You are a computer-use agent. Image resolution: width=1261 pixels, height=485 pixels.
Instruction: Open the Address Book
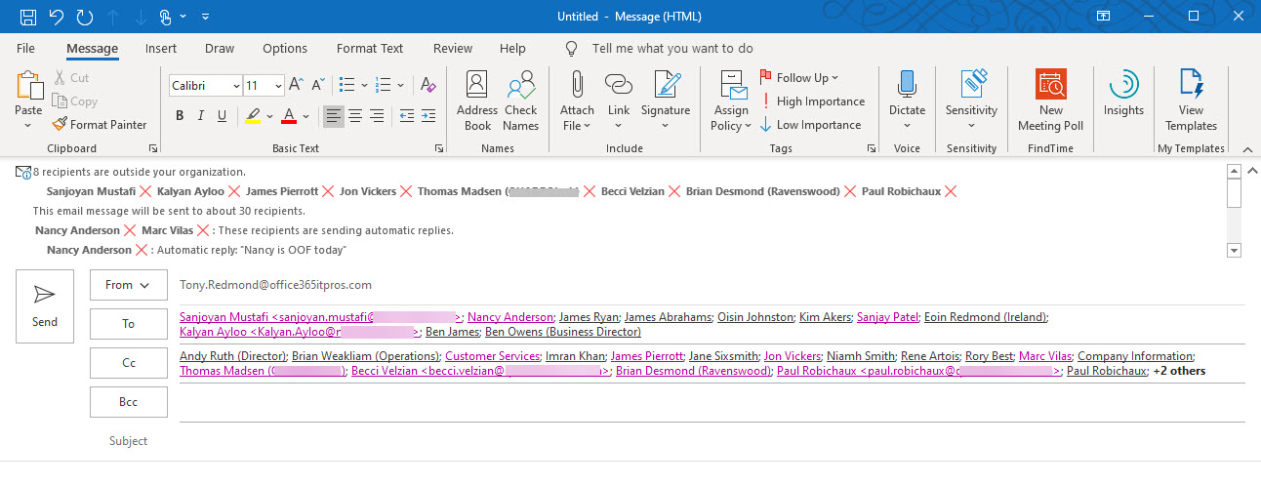pos(477,101)
